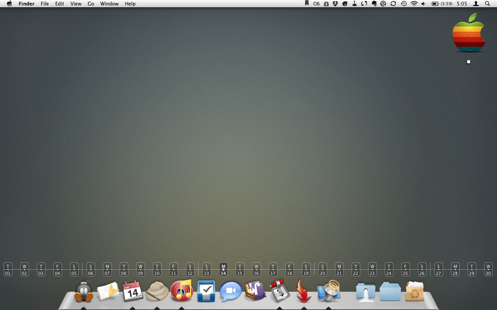The width and height of the screenshot is (497, 310).
Task: Open the View menu
Action: (76, 4)
